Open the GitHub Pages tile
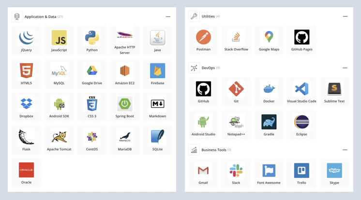Screen dimensions: 361x200 pyautogui.click(x=301, y=40)
